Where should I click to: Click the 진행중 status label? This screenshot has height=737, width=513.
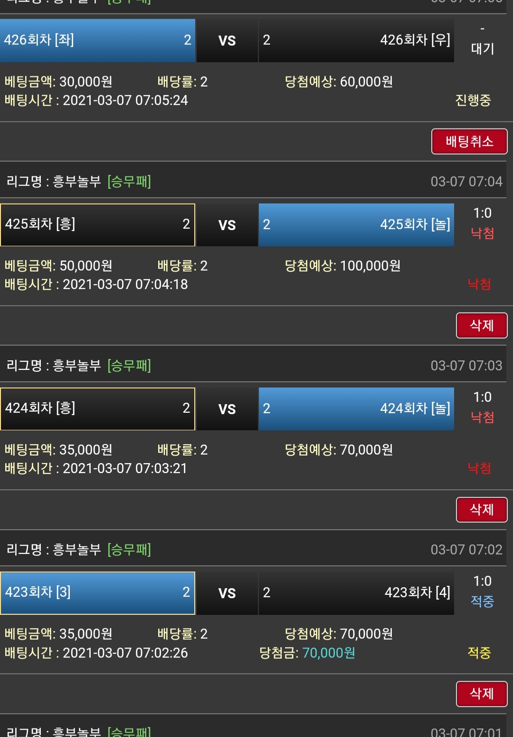coord(473,100)
